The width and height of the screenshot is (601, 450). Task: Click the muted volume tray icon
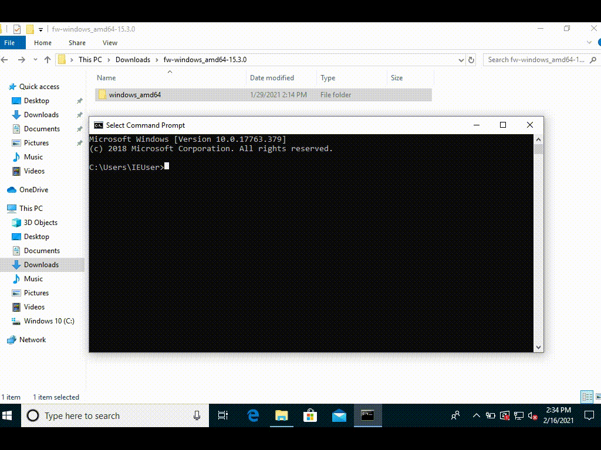[x=533, y=416]
